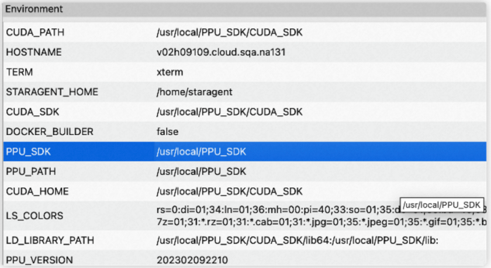Click the false value of DOCKER_BUILDER
491x268 pixels.
pos(167,132)
